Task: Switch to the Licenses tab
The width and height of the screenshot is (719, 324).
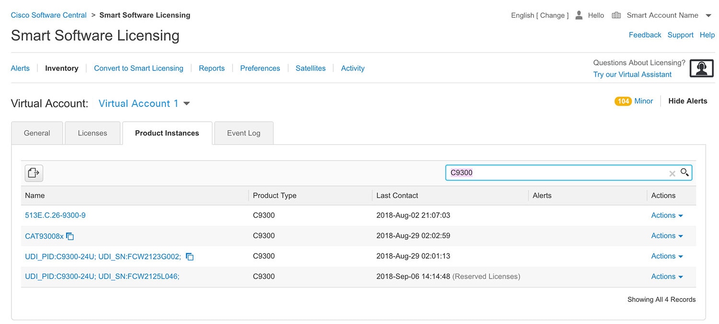Action: pos(93,133)
